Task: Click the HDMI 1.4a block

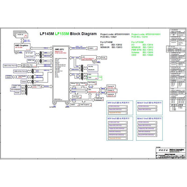Action: [x=31, y=60]
